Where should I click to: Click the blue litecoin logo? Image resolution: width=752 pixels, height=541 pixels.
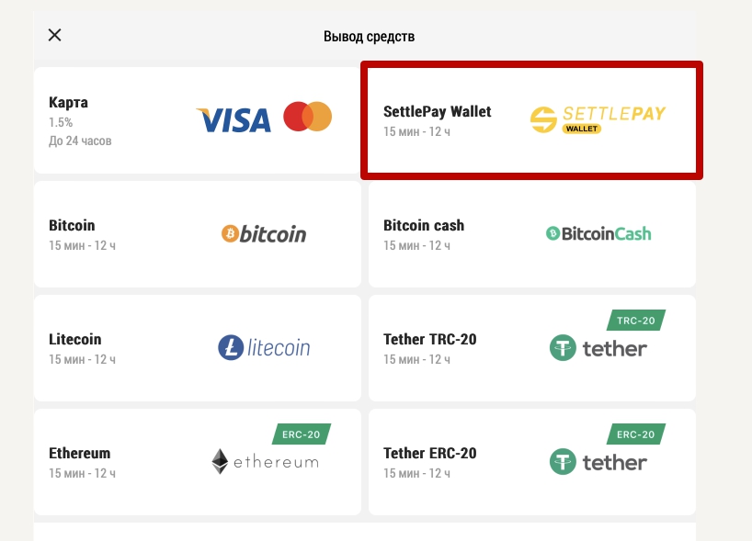pyautogui.click(x=264, y=347)
